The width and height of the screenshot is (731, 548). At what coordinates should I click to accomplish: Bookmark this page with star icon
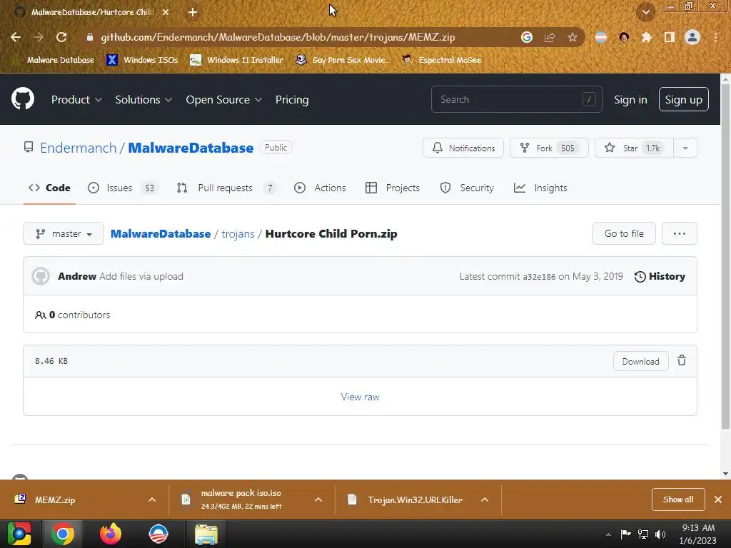[x=573, y=37]
